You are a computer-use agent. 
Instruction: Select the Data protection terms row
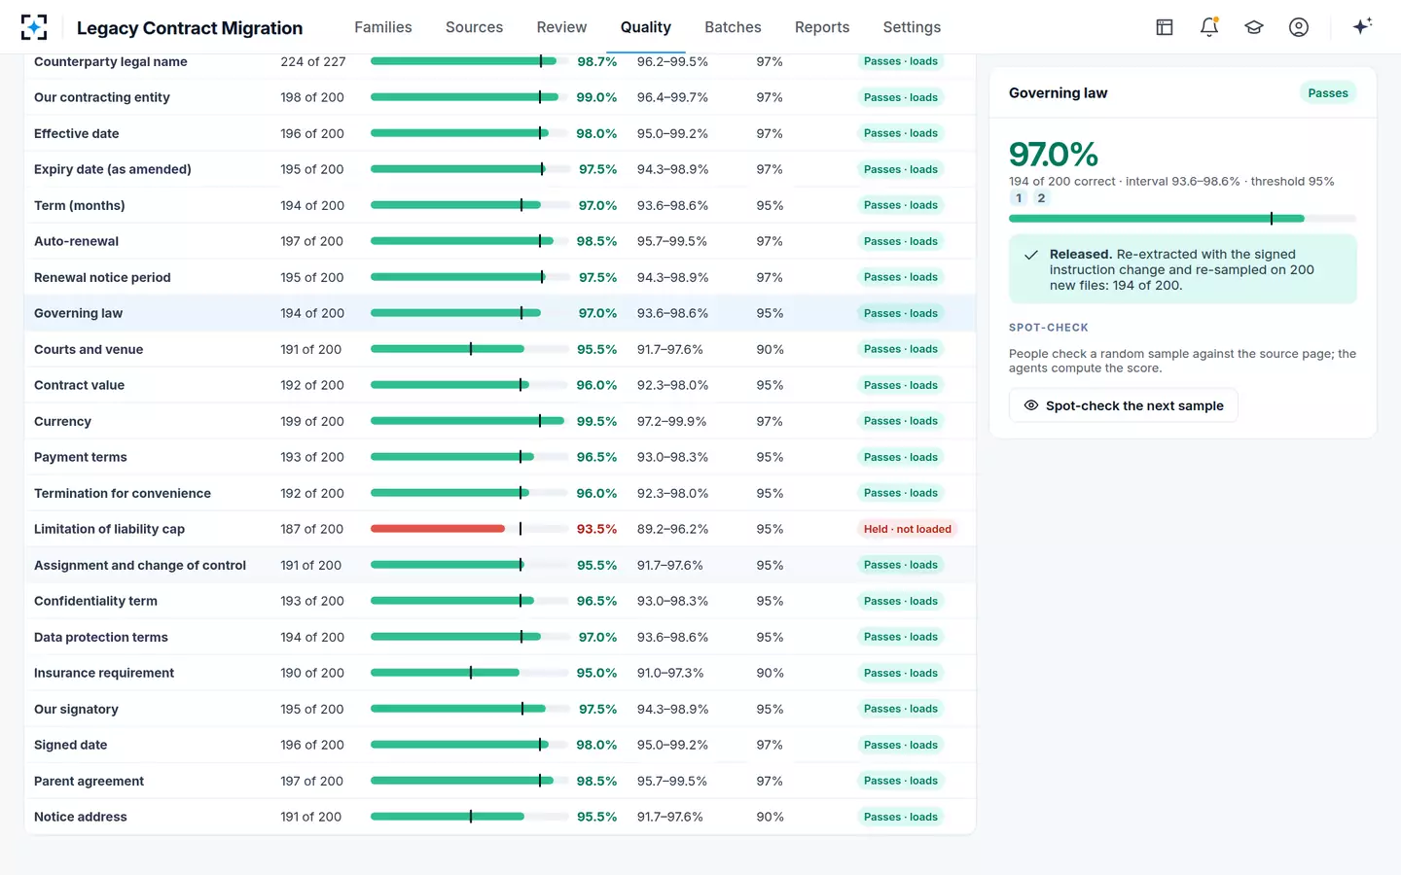coord(500,637)
